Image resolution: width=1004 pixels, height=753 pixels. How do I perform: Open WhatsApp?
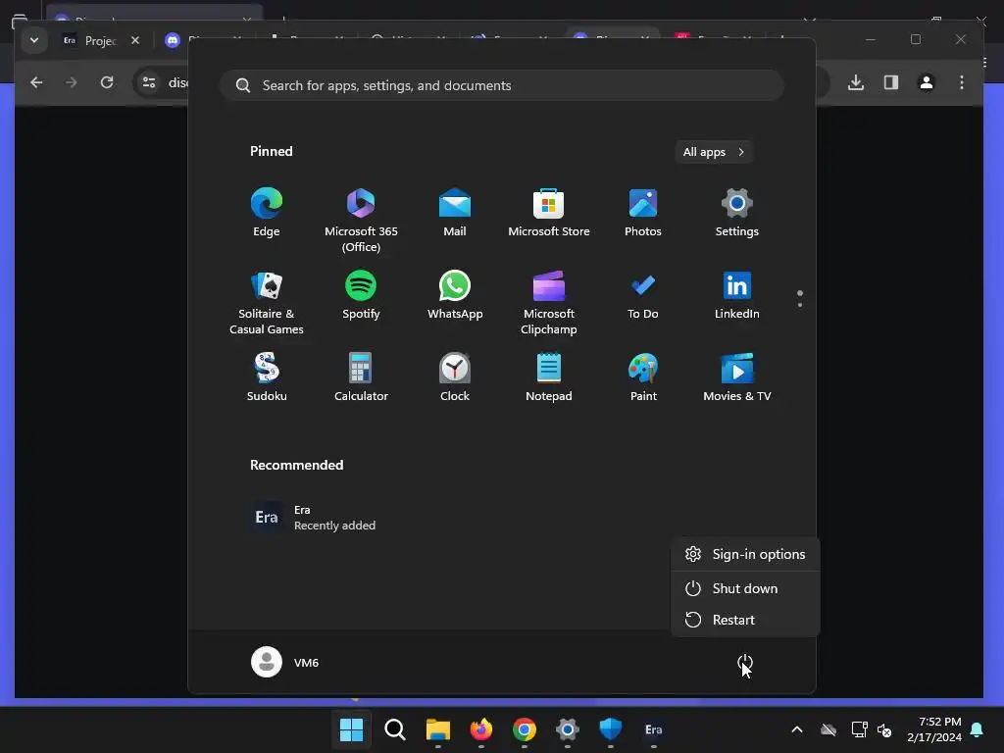pyautogui.click(x=455, y=296)
